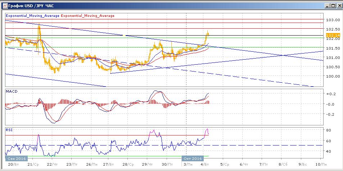The image size is (343, 171).
Task: Click the current price tag 102.14
Action: (330, 35)
